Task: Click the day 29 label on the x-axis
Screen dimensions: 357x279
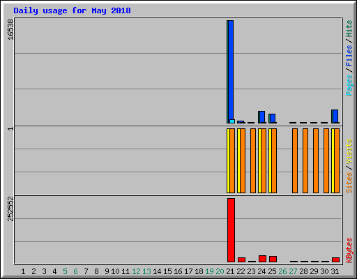Action: (x=314, y=271)
